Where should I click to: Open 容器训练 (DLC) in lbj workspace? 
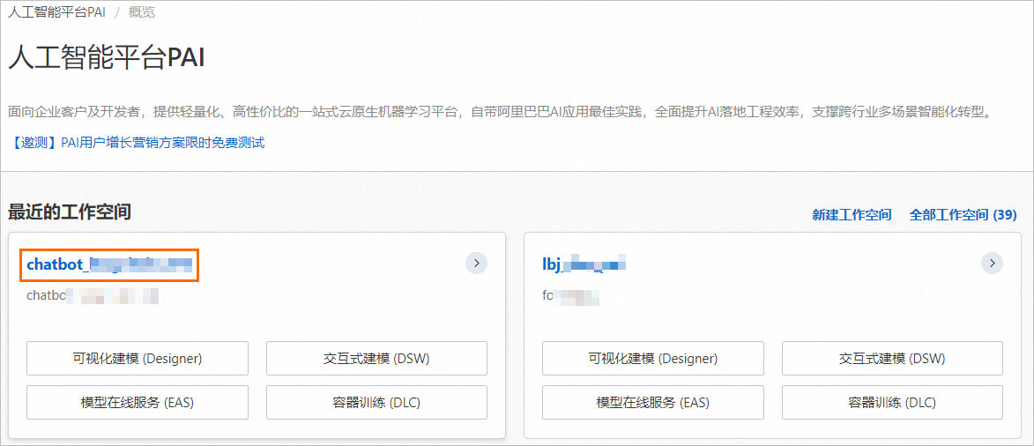point(892,402)
